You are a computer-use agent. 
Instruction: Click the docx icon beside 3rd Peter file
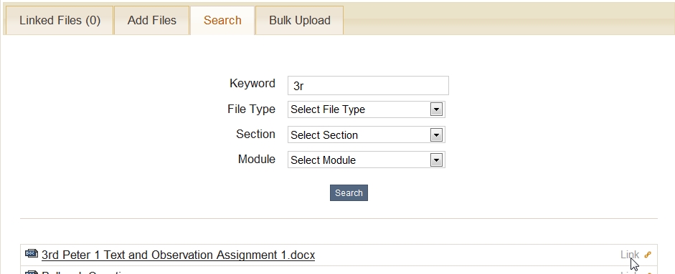pyautogui.click(x=32, y=253)
